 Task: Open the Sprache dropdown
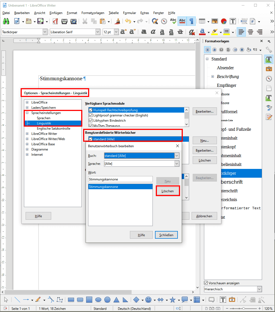pos(177,164)
